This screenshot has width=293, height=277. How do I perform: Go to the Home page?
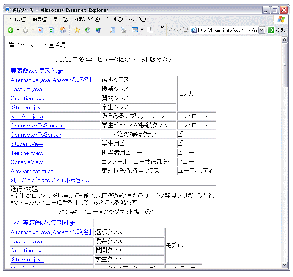click(x=63, y=30)
